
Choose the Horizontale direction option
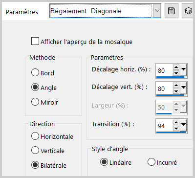35,136
